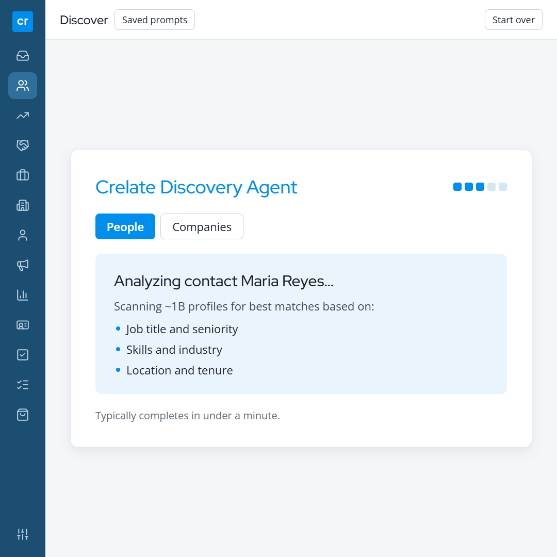Open the inbox tray icon in sidebar
This screenshot has width=557, height=557.
point(22,56)
